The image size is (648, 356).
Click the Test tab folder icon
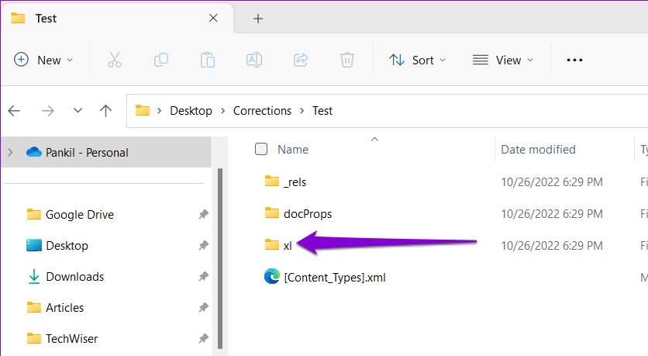[x=18, y=18]
